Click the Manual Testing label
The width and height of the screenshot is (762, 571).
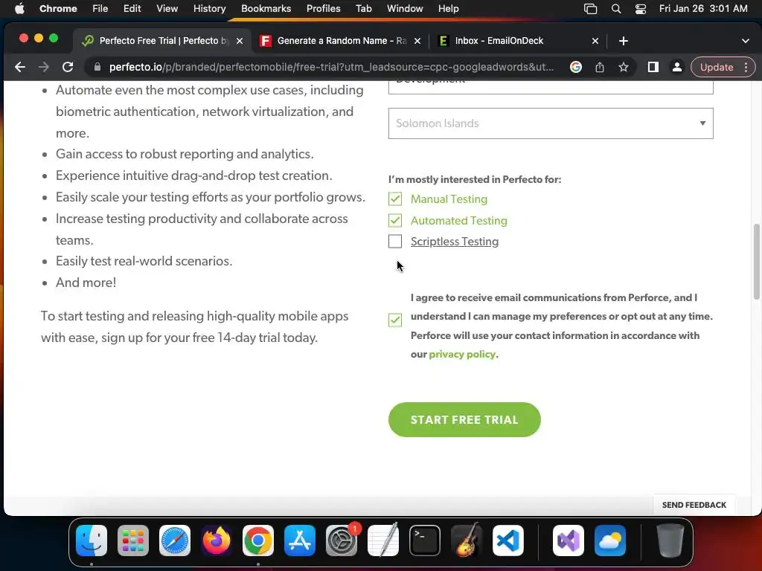(x=449, y=199)
